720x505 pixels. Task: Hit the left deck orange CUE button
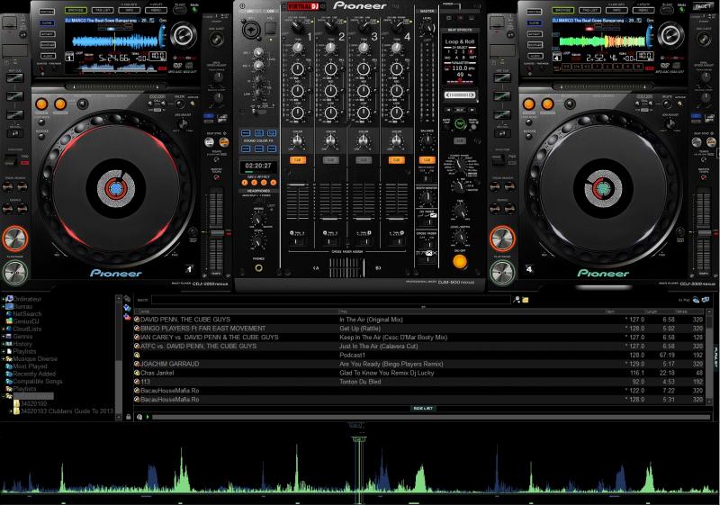pos(15,239)
